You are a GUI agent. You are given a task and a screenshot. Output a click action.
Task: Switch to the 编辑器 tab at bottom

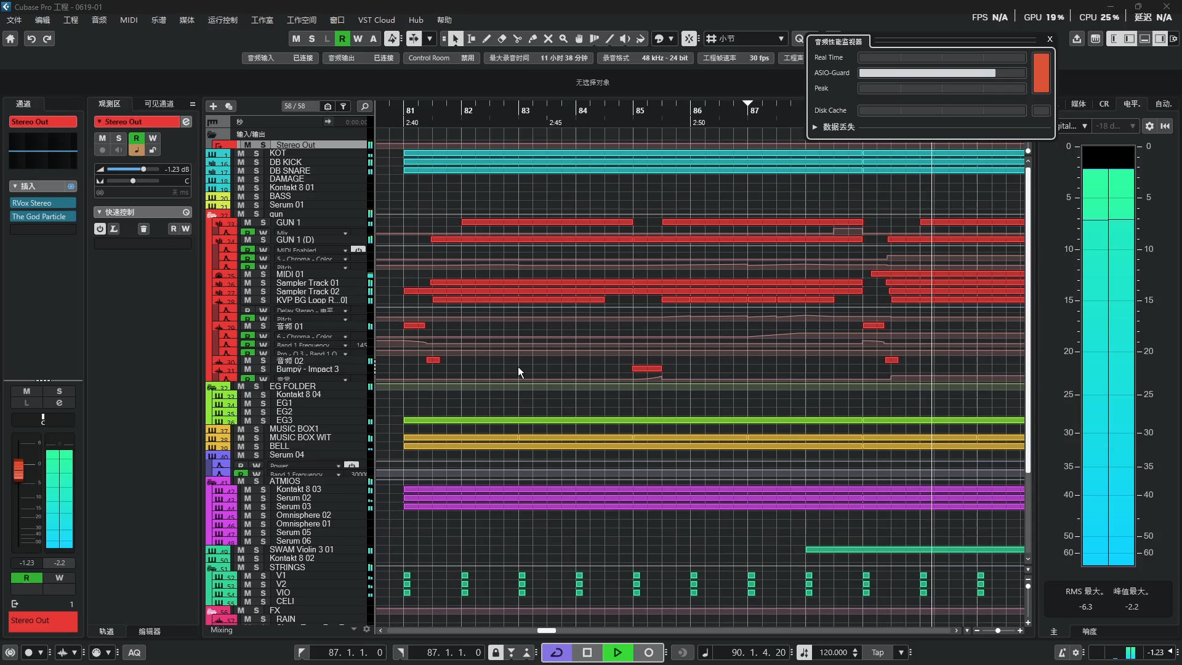[150, 631]
